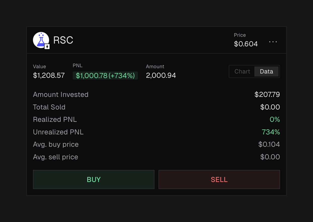Click the Amount label above token balance
This screenshot has height=222, width=313.
pyautogui.click(x=155, y=66)
